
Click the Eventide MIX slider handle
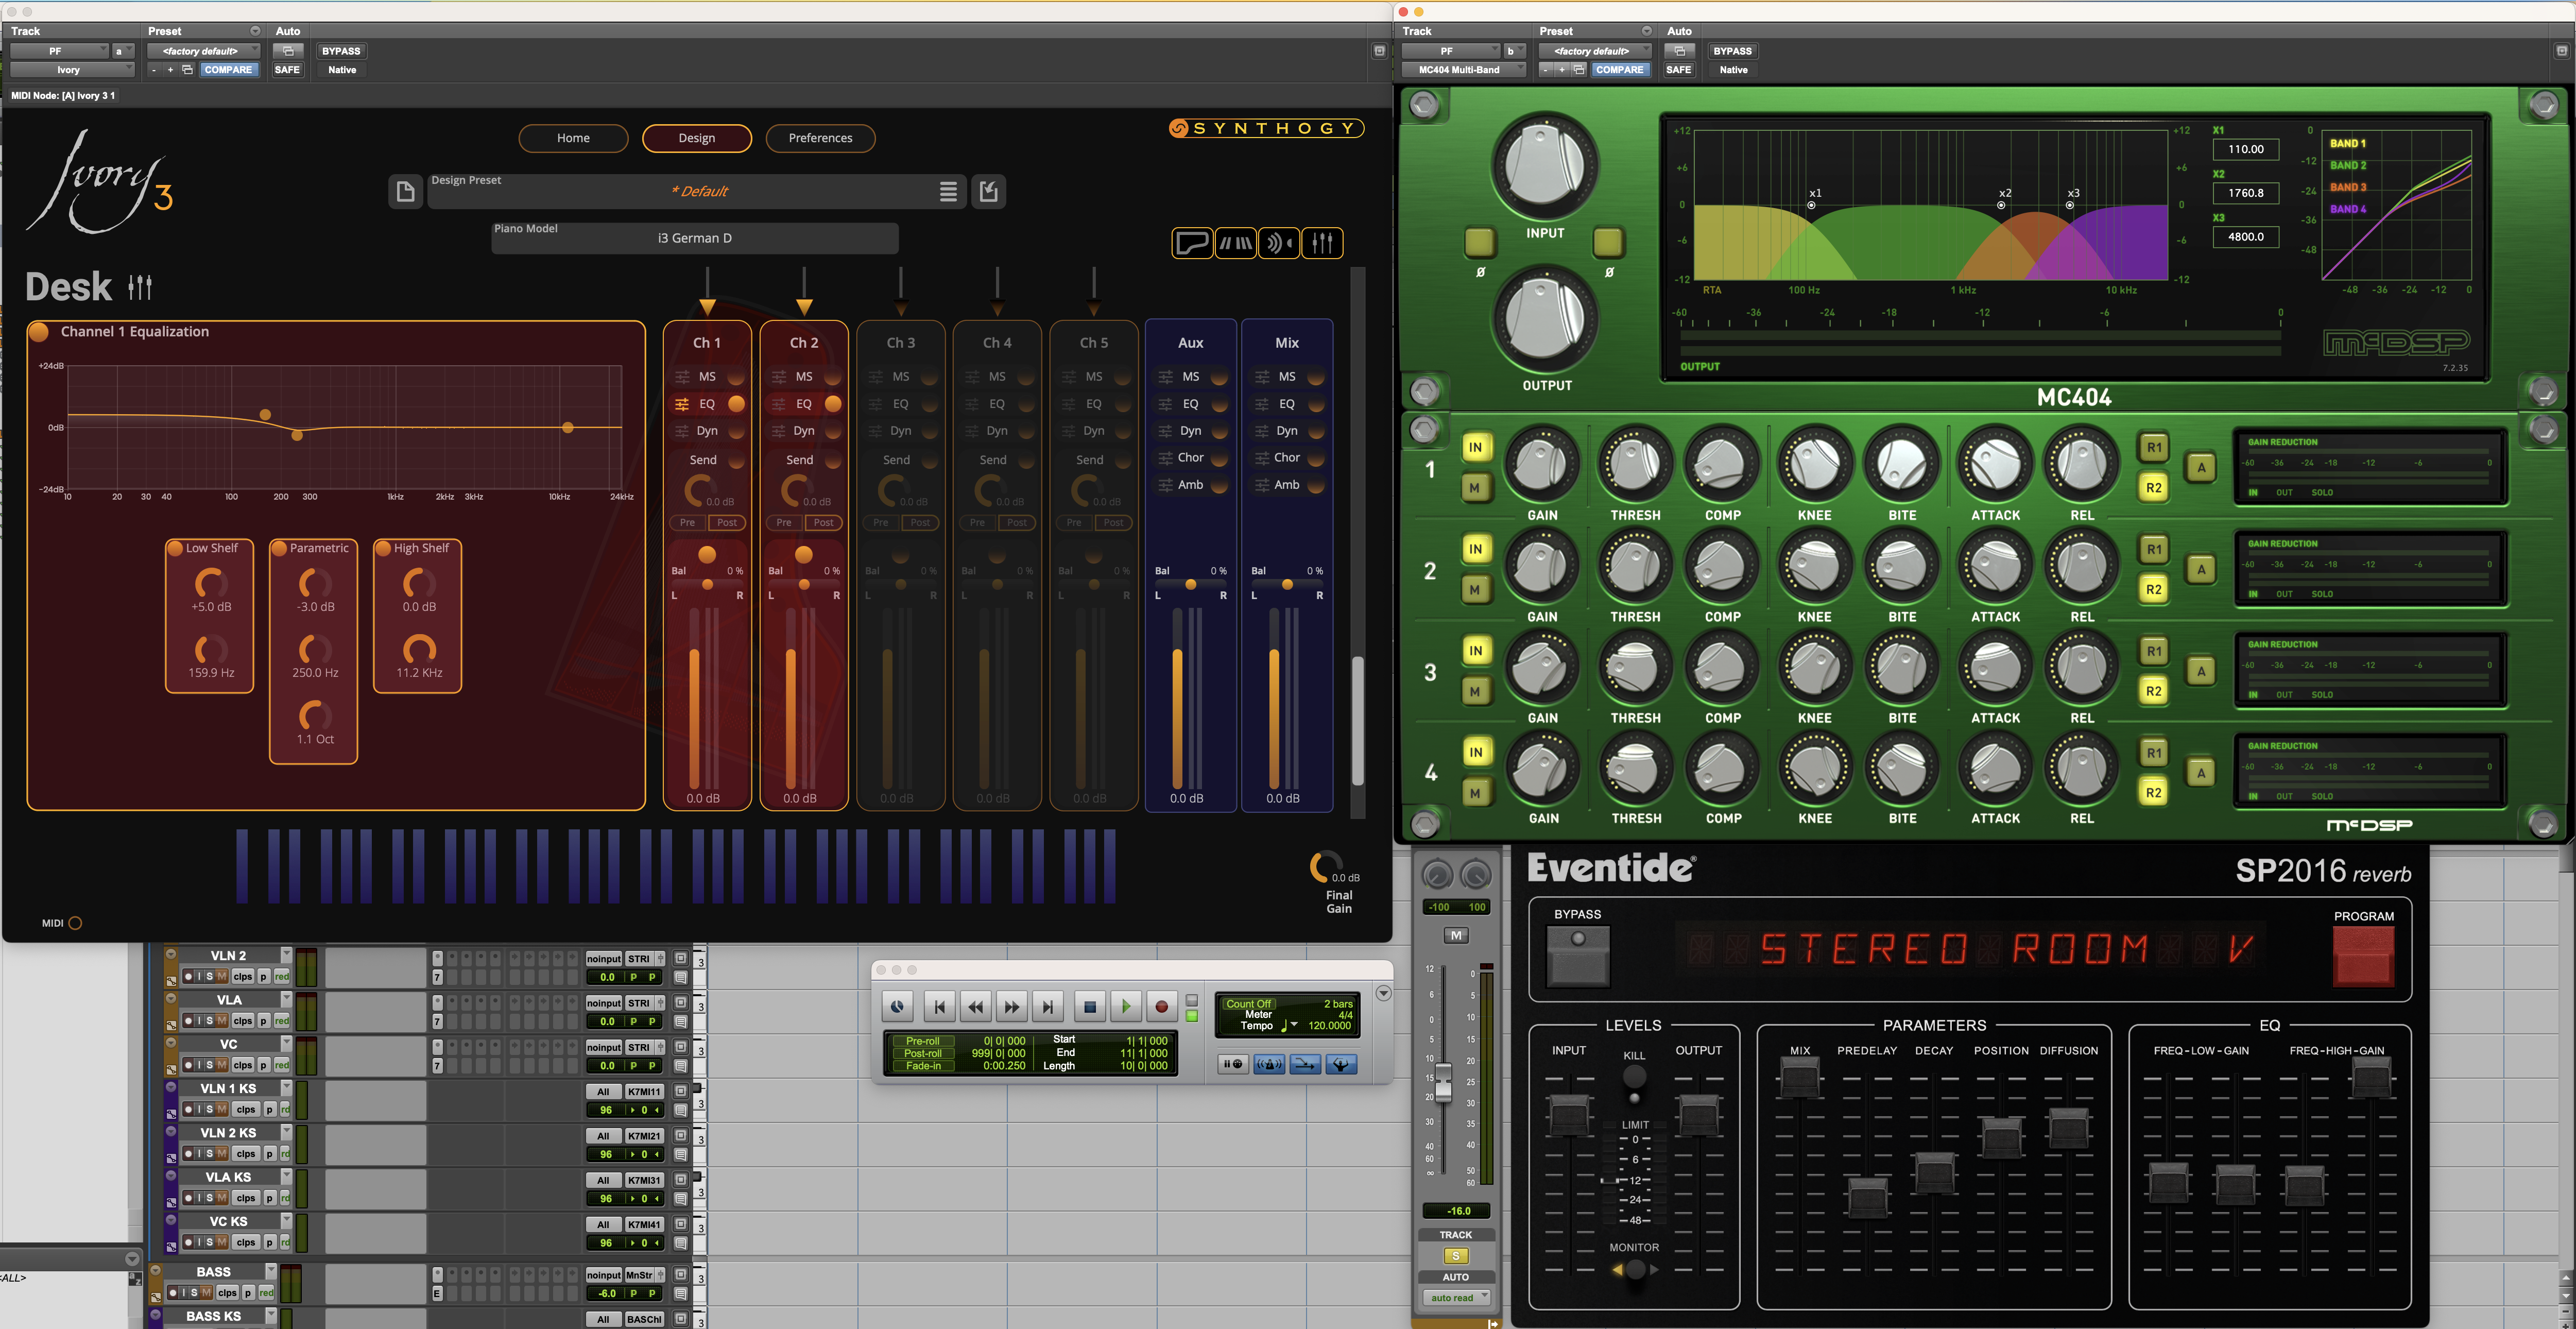1799,1078
